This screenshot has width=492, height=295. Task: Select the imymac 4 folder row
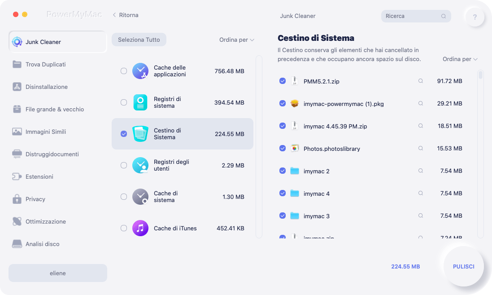point(370,193)
